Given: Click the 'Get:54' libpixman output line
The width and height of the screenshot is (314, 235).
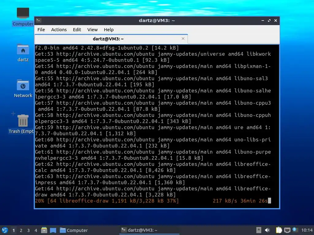Looking at the screenshot, I should coord(153,69).
